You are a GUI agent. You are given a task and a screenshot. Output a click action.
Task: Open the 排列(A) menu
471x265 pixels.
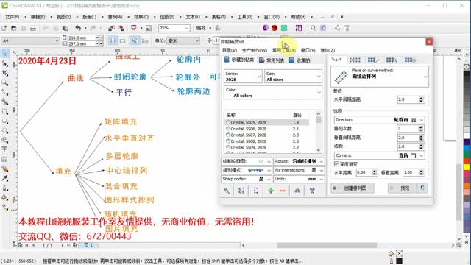115,17
